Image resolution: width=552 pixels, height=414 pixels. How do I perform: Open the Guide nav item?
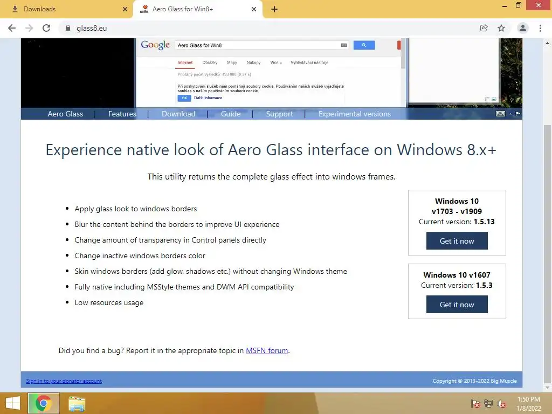(231, 114)
